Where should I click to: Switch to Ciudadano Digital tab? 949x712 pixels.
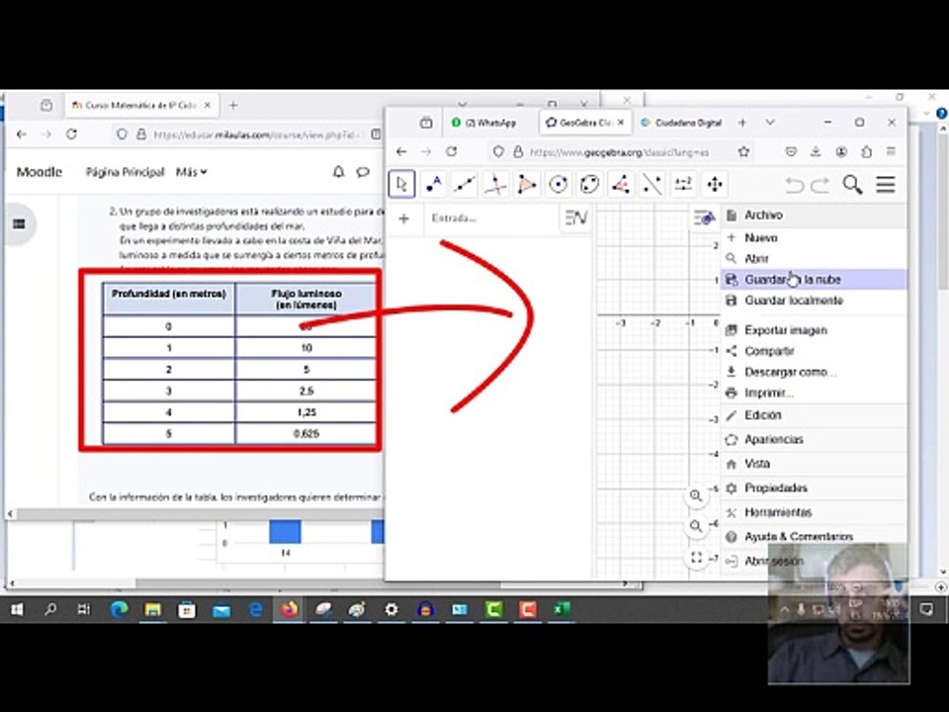tap(681, 123)
